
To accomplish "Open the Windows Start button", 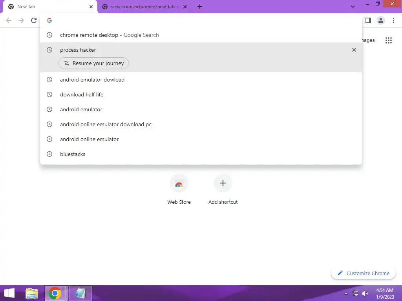I will (x=9, y=293).
